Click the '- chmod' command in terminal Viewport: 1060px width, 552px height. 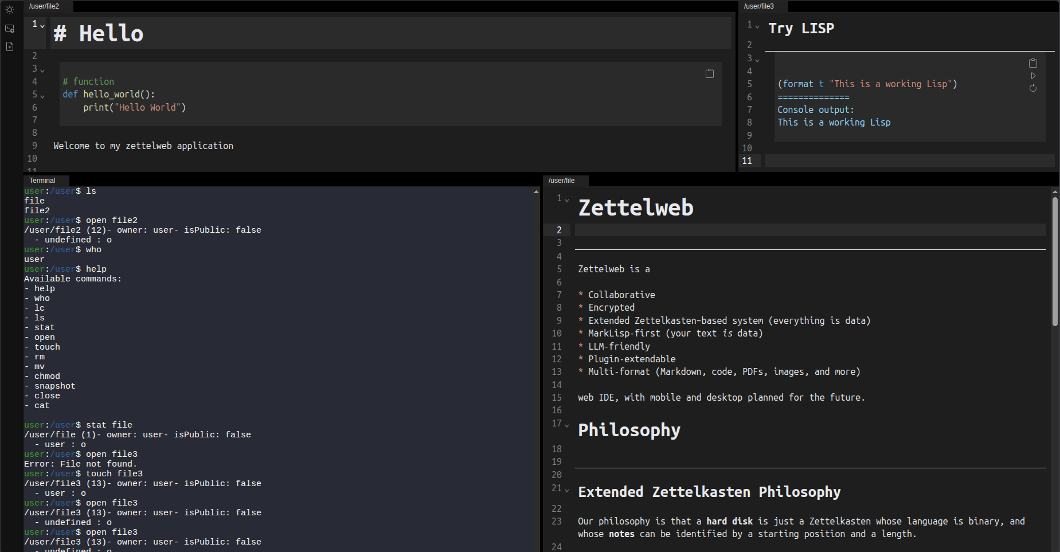point(42,377)
